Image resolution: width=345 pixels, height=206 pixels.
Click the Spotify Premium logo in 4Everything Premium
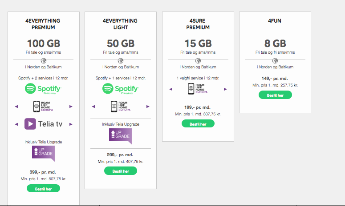tap(43, 89)
